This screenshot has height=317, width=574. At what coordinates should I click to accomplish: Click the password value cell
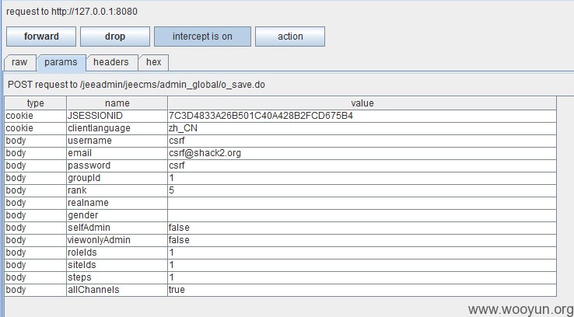click(362, 165)
